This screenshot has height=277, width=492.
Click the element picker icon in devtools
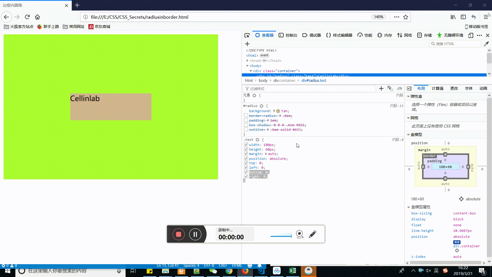pos(247,35)
